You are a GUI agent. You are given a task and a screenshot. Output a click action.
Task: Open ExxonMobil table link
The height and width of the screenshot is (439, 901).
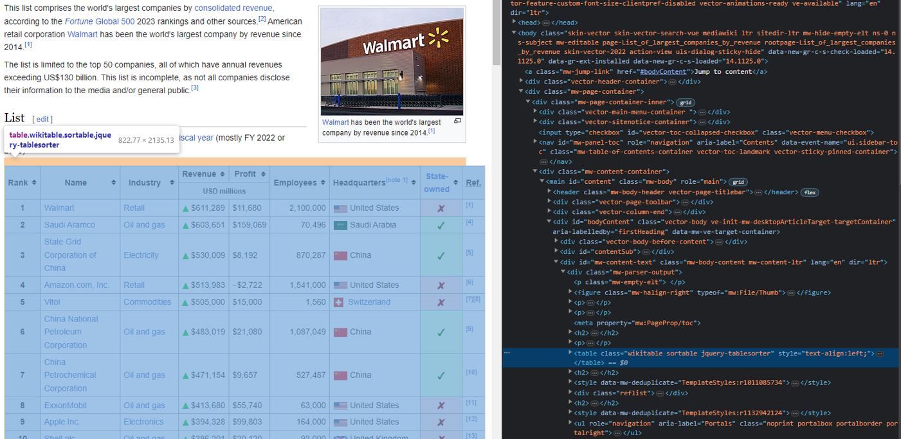point(65,406)
